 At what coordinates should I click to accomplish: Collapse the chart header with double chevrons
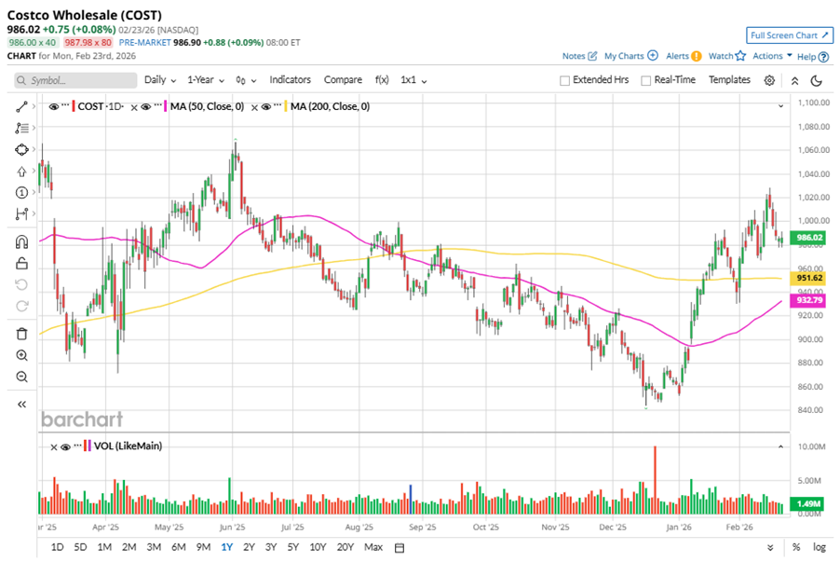[x=795, y=80]
